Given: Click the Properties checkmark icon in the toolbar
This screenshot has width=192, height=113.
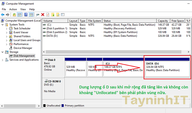Looking at the screenshot, I should coord(48,15).
